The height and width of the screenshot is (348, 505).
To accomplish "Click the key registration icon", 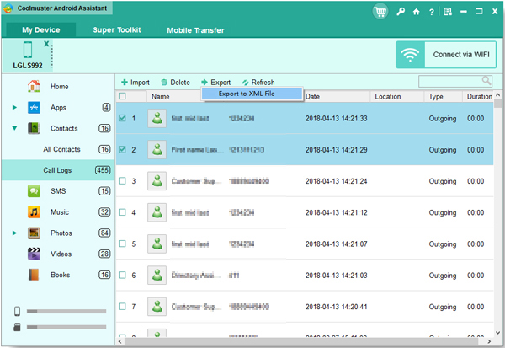I will tap(401, 12).
